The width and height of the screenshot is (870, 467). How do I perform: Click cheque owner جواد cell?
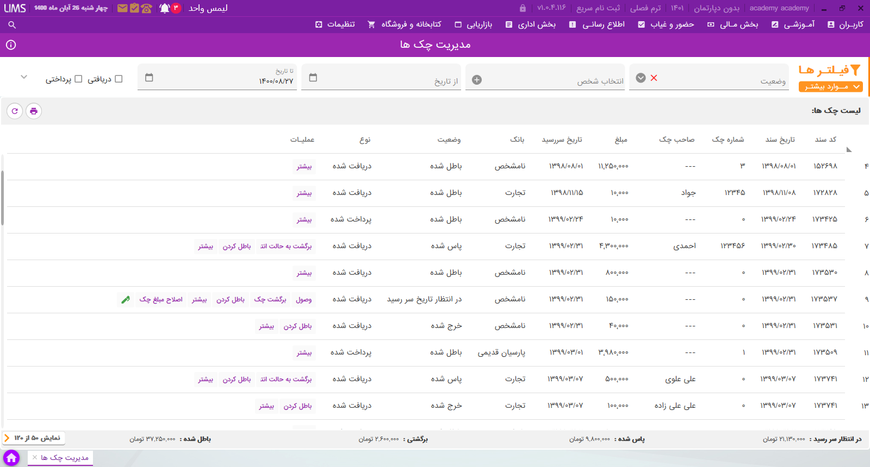(x=688, y=193)
